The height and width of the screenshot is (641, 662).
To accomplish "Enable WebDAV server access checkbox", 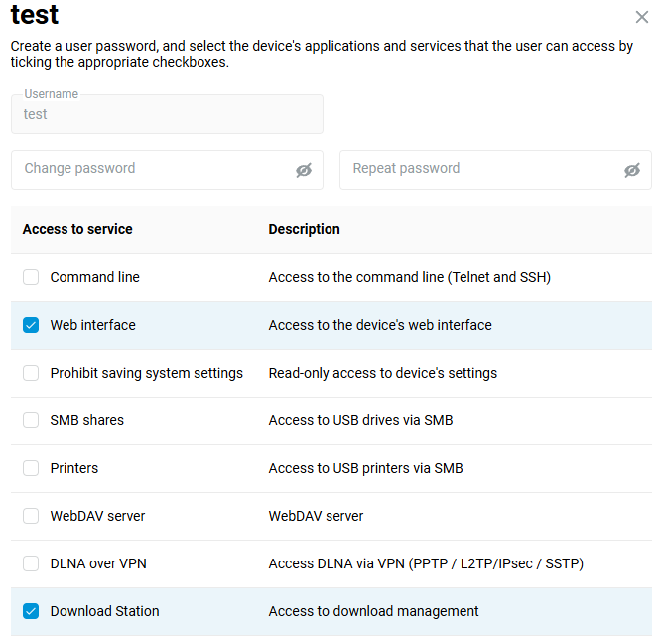I will point(31,516).
